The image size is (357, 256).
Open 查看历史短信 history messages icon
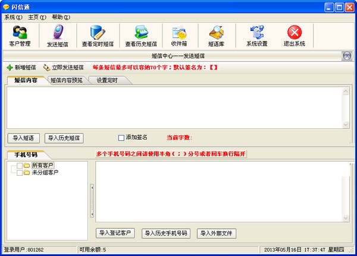tap(141, 32)
